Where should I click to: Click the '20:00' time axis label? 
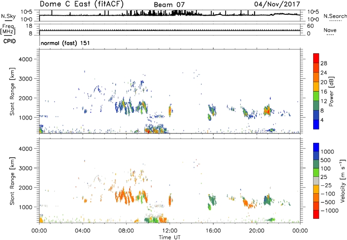click(x=257, y=231)
